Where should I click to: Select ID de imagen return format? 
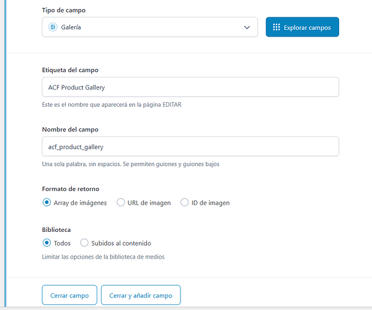184,202
